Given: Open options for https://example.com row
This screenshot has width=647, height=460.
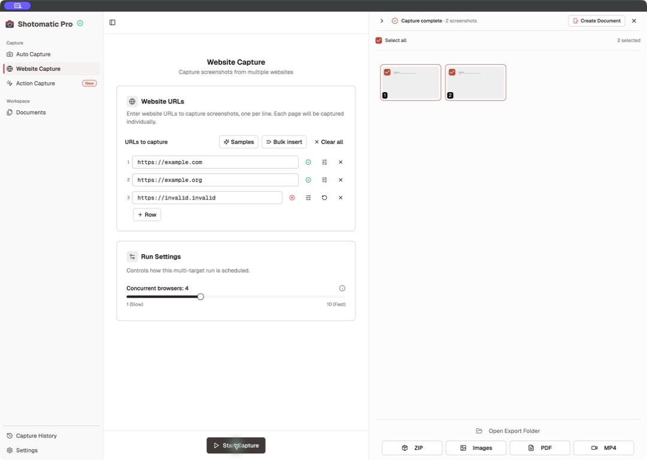Looking at the screenshot, I should click(324, 162).
